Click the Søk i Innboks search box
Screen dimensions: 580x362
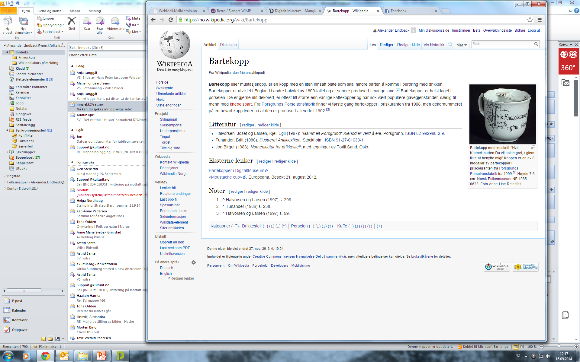(107, 48)
